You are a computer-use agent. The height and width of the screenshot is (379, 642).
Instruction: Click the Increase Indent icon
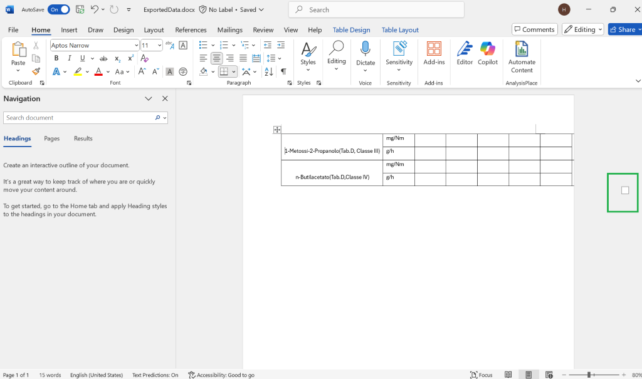click(281, 45)
